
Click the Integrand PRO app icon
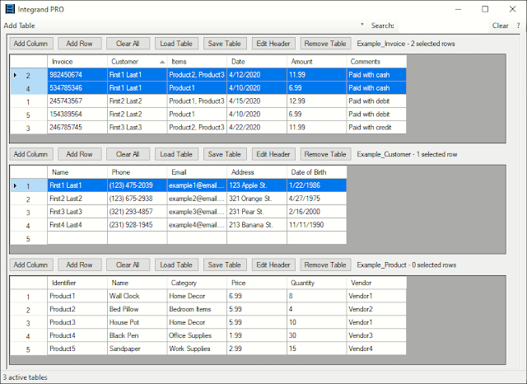[10, 9]
